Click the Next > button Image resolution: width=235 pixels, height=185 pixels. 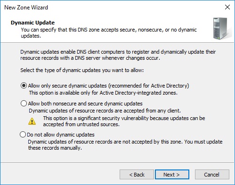click(172, 174)
